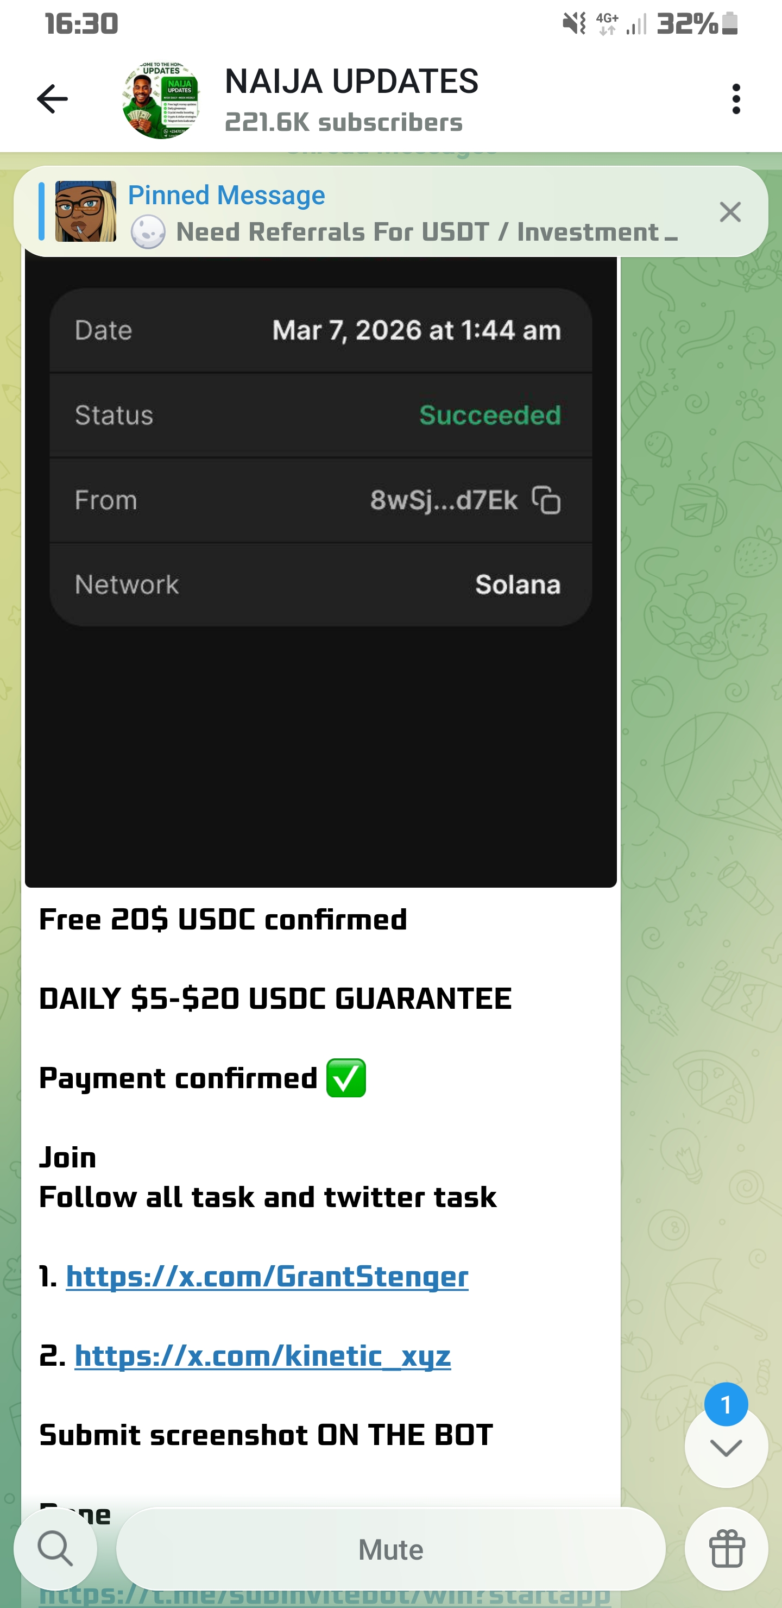Copy the From wallet address
Screen dimensions: 782x1608
click(546, 500)
